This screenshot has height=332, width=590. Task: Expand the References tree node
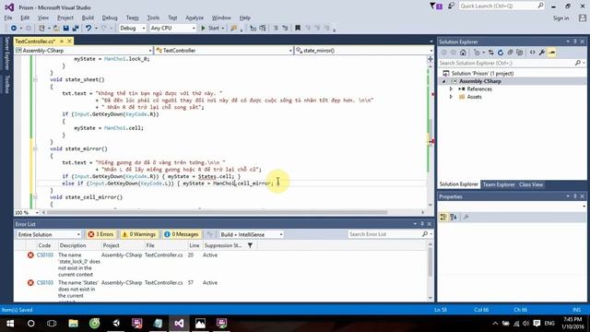451,89
